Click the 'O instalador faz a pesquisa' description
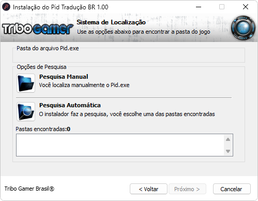 [x=127, y=114]
